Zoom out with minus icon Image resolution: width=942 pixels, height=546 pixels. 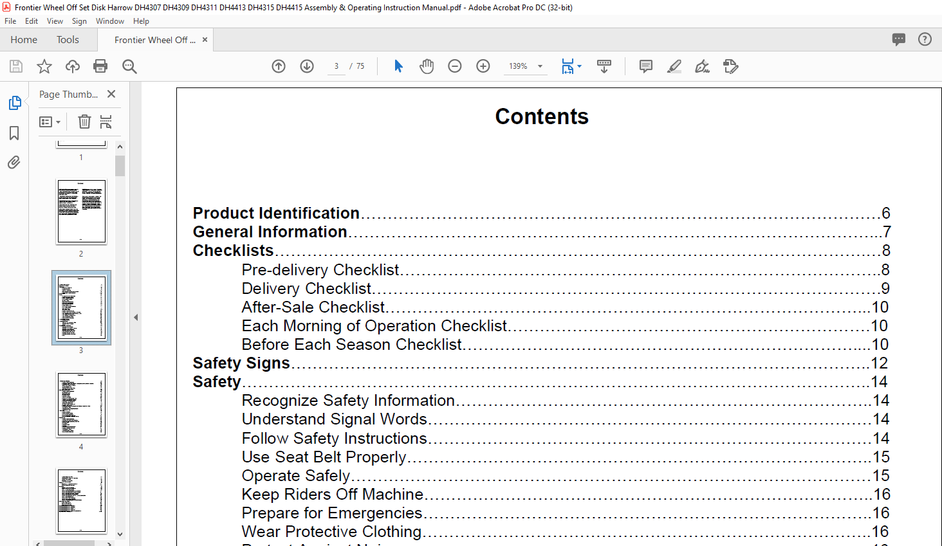(x=455, y=66)
